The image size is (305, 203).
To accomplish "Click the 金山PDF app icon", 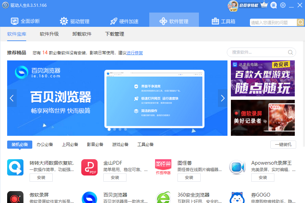I will pyautogui.click(x=89, y=167).
